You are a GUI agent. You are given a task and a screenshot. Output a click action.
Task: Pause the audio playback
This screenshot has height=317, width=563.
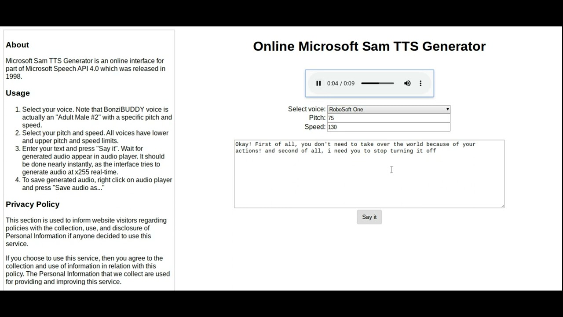[x=318, y=83]
